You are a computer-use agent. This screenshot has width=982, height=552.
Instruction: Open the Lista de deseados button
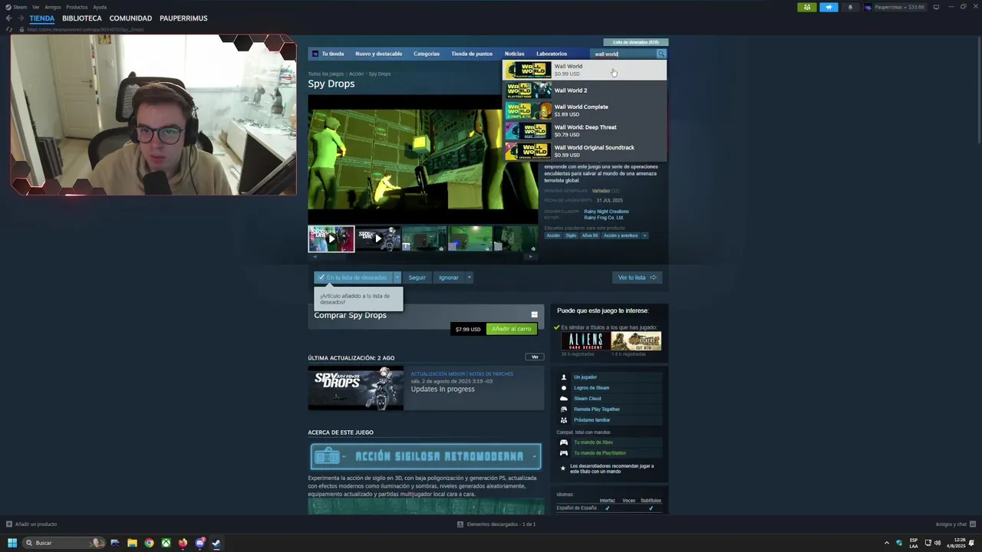[x=636, y=42]
